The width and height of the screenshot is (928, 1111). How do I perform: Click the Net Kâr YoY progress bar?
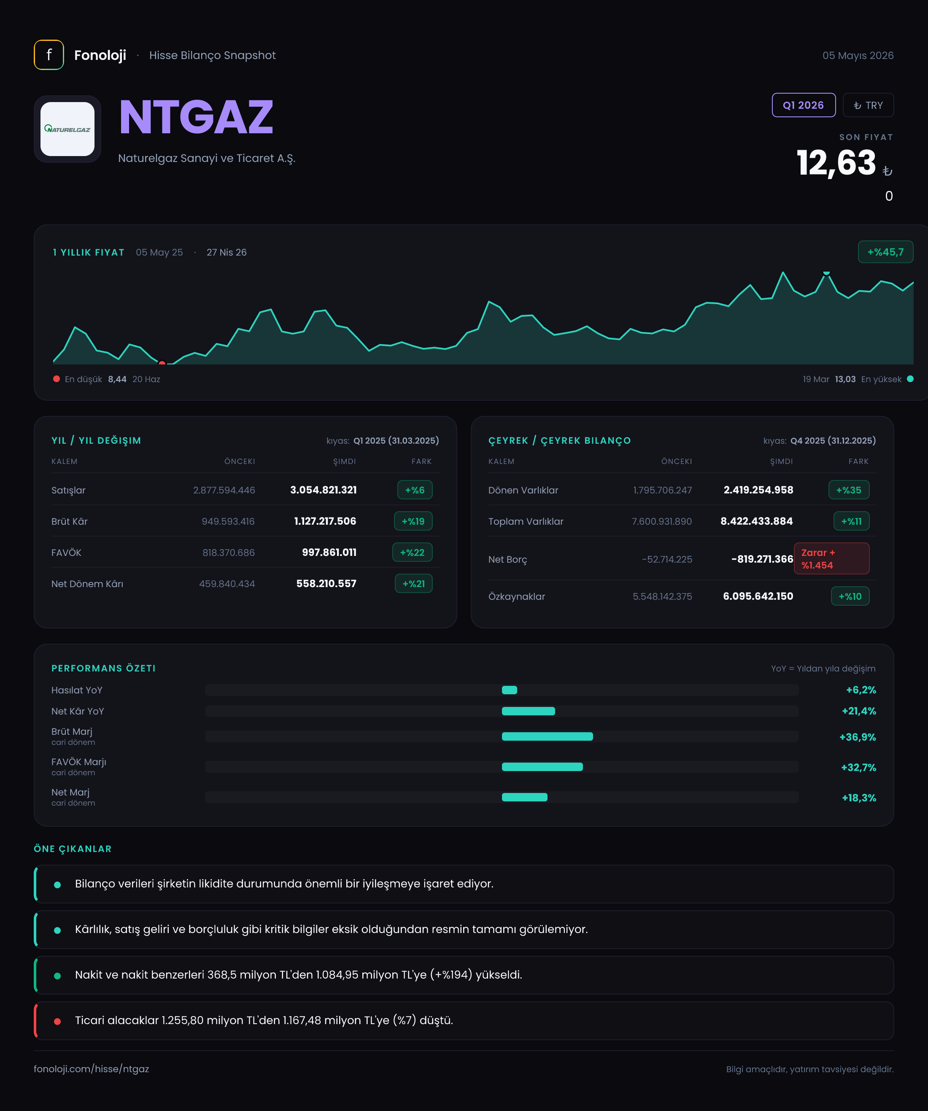tap(502, 711)
